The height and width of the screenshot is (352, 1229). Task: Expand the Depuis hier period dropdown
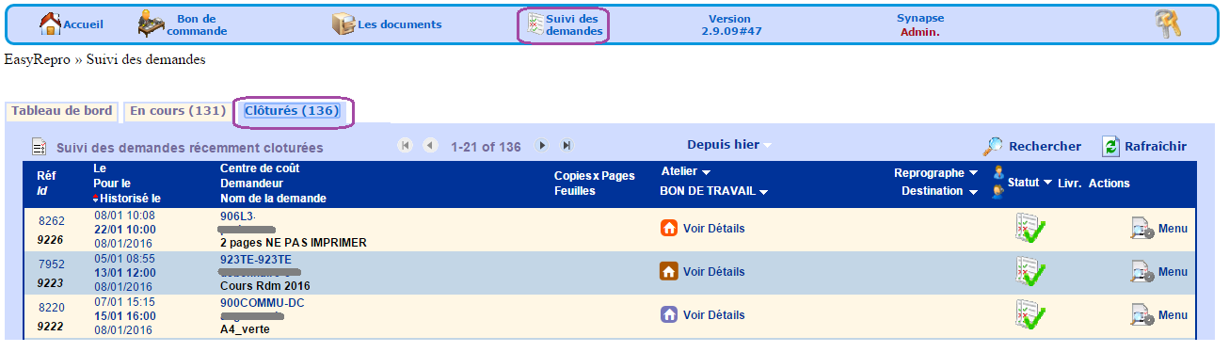pos(767,146)
